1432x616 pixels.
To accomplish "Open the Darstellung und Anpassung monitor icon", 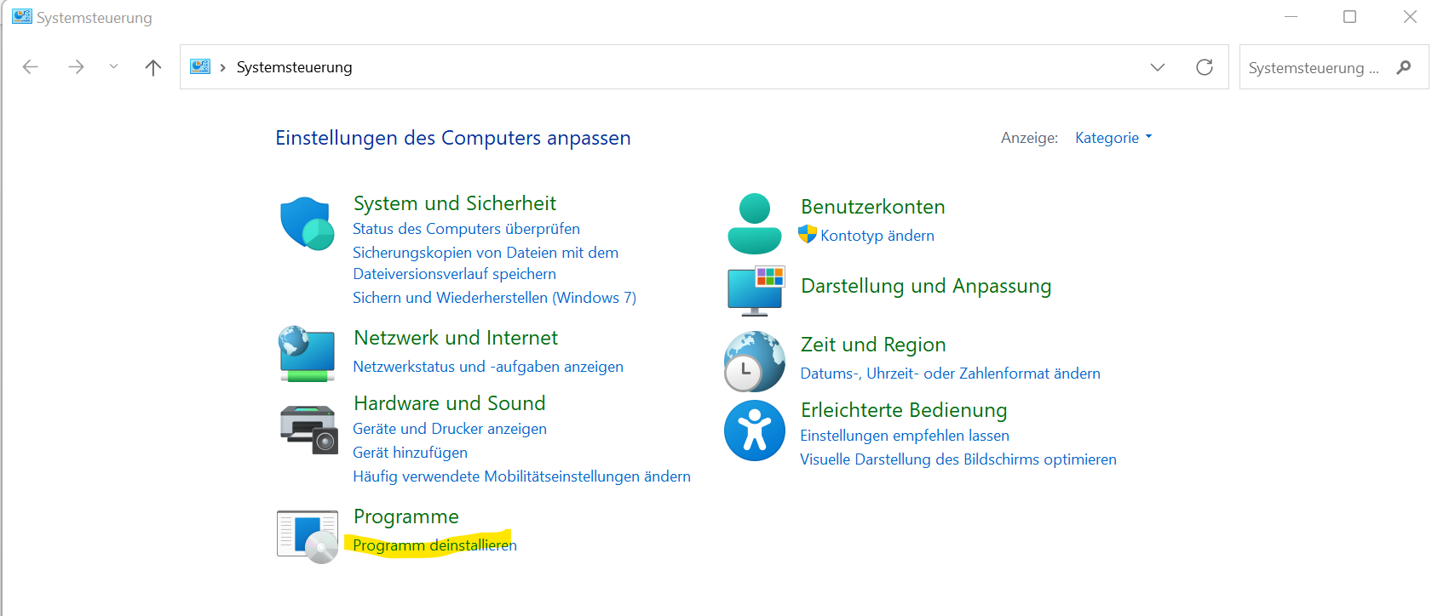I will pyautogui.click(x=755, y=290).
